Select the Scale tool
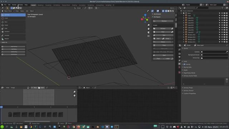Viewport: 229px width, 129px height. 13,28
